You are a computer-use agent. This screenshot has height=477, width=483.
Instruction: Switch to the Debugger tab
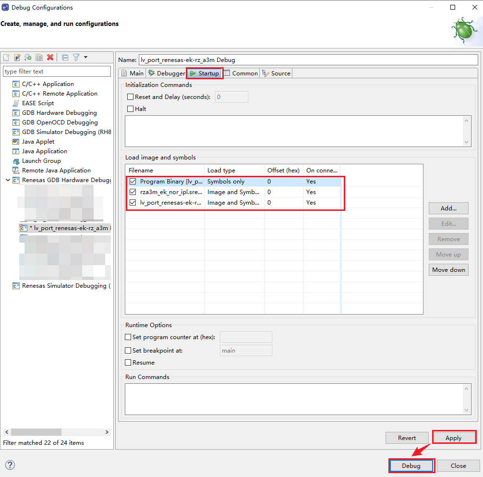[166, 73]
